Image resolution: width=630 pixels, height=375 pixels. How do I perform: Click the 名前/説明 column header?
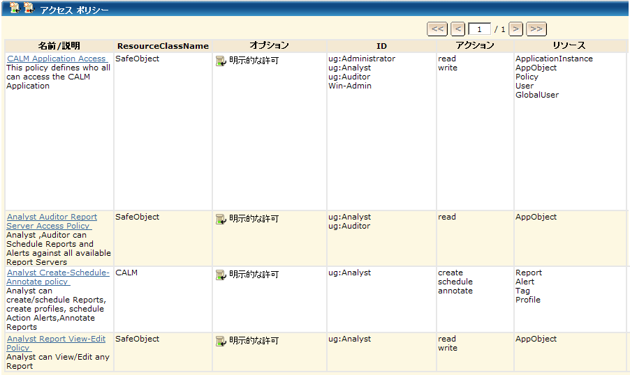point(59,46)
